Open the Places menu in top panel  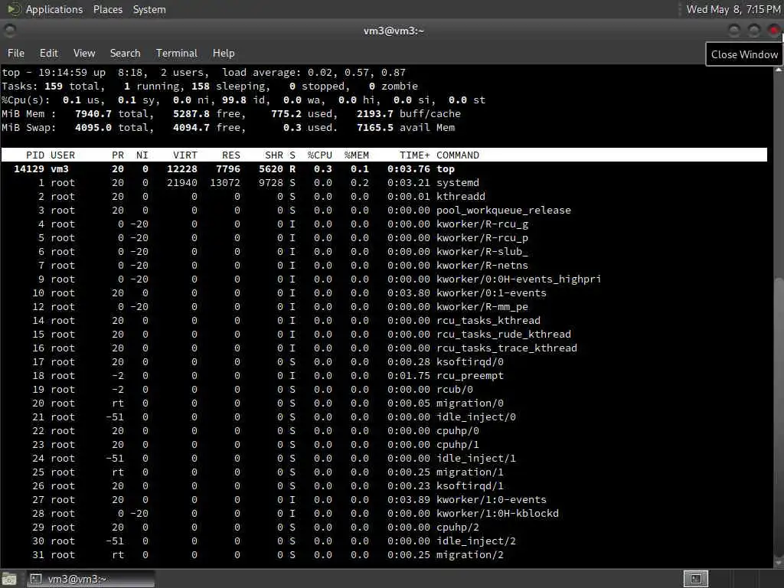pos(107,9)
